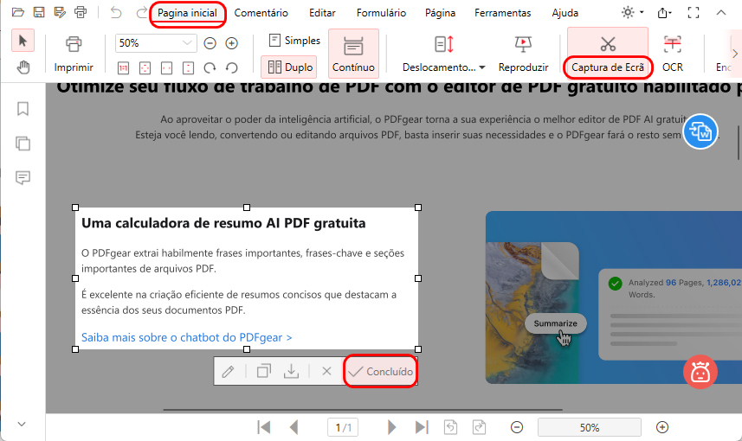Click the next view icon in bottom bar

pyautogui.click(x=479, y=427)
